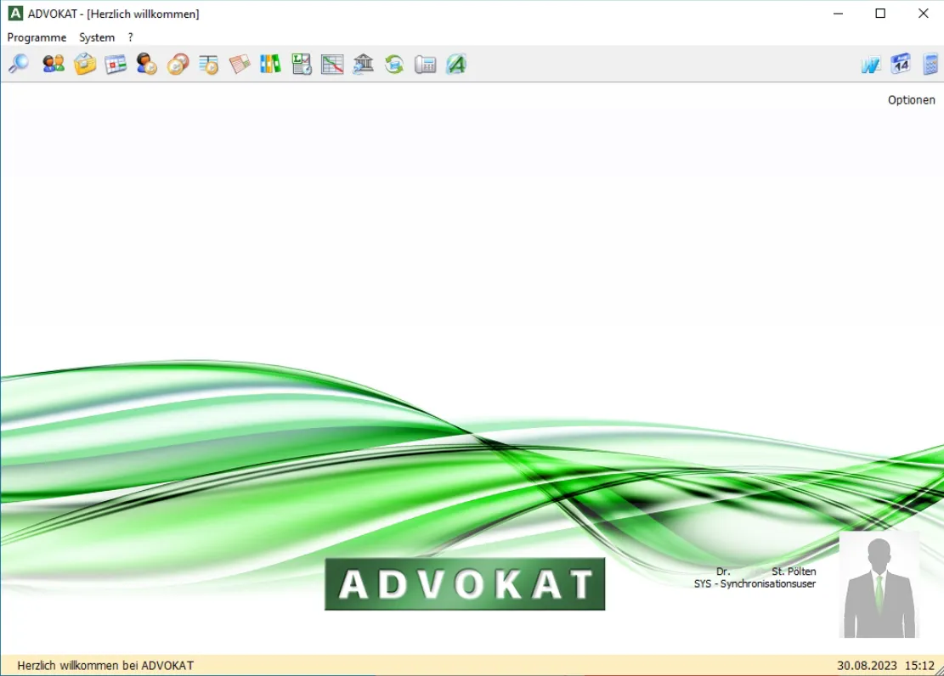
Task: Click the user profile silhouette picture
Action: (879, 585)
